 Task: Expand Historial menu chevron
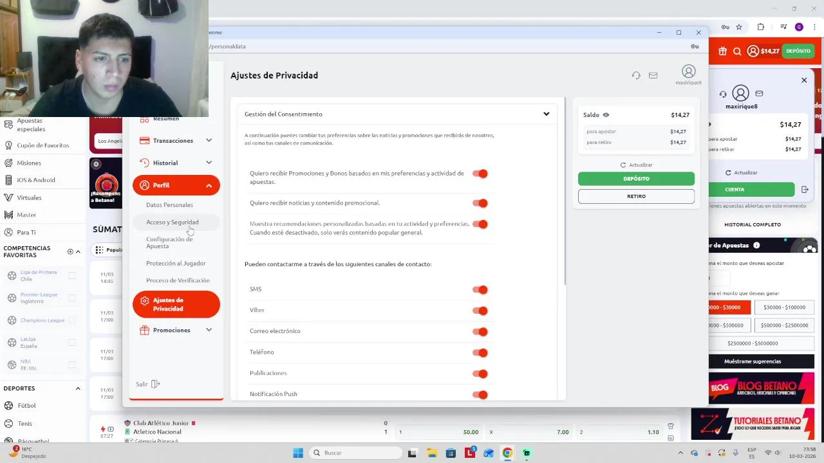(x=209, y=163)
